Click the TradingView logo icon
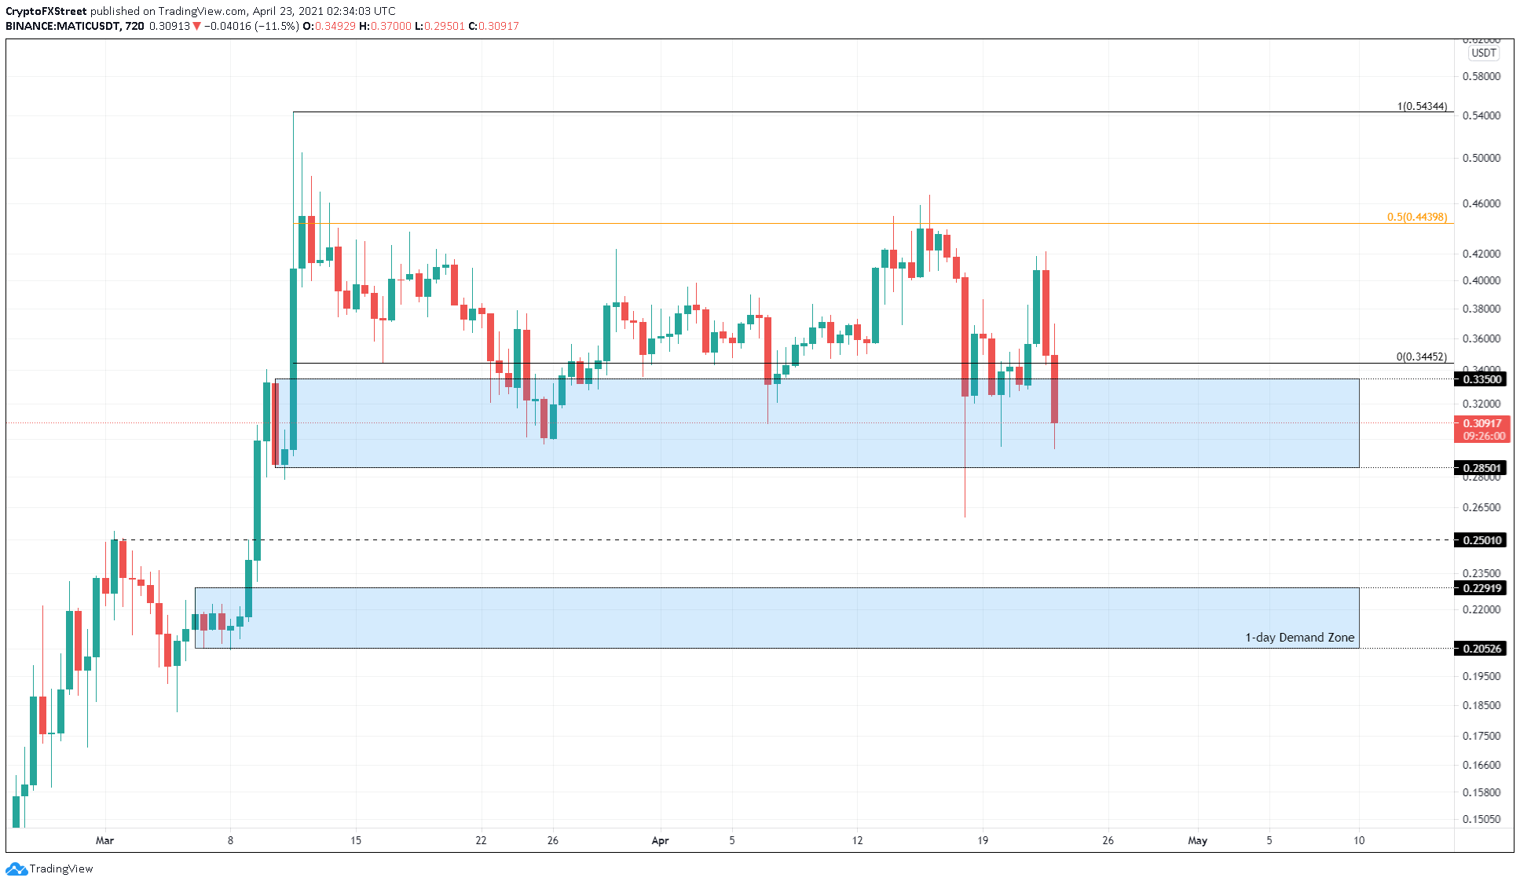The image size is (1520, 885). point(16,869)
